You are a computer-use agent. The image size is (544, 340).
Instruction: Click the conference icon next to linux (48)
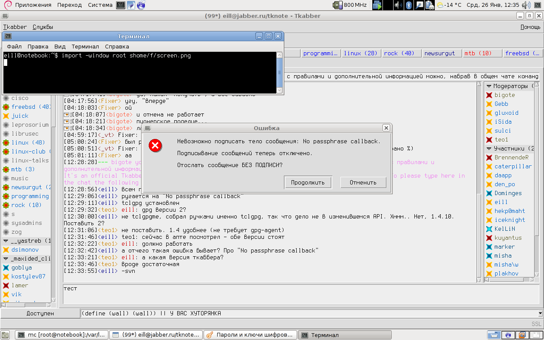tap(6, 143)
